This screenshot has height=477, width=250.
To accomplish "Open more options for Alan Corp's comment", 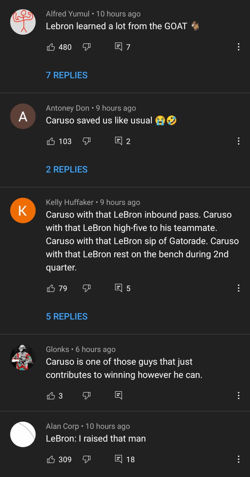I will tap(238, 459).
